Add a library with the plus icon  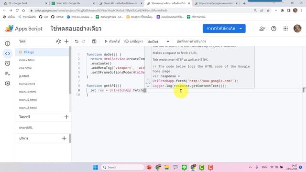[x=66, y=117]
